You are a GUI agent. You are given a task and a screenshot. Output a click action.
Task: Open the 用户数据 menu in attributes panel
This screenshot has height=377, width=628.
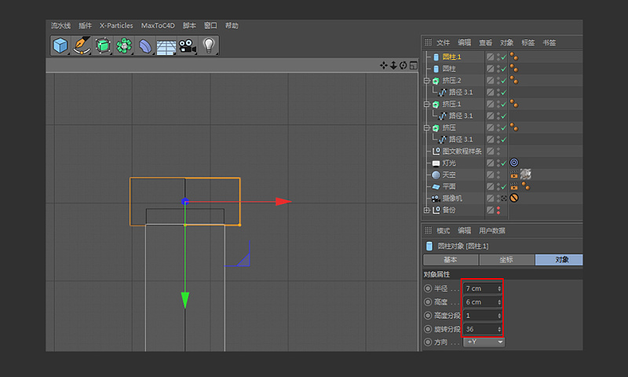click(x=492, y=230)
